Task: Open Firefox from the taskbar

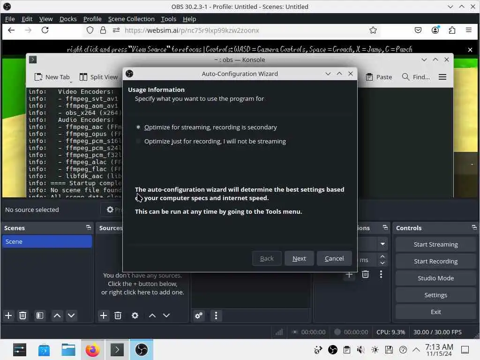Action: pos(92,350)
